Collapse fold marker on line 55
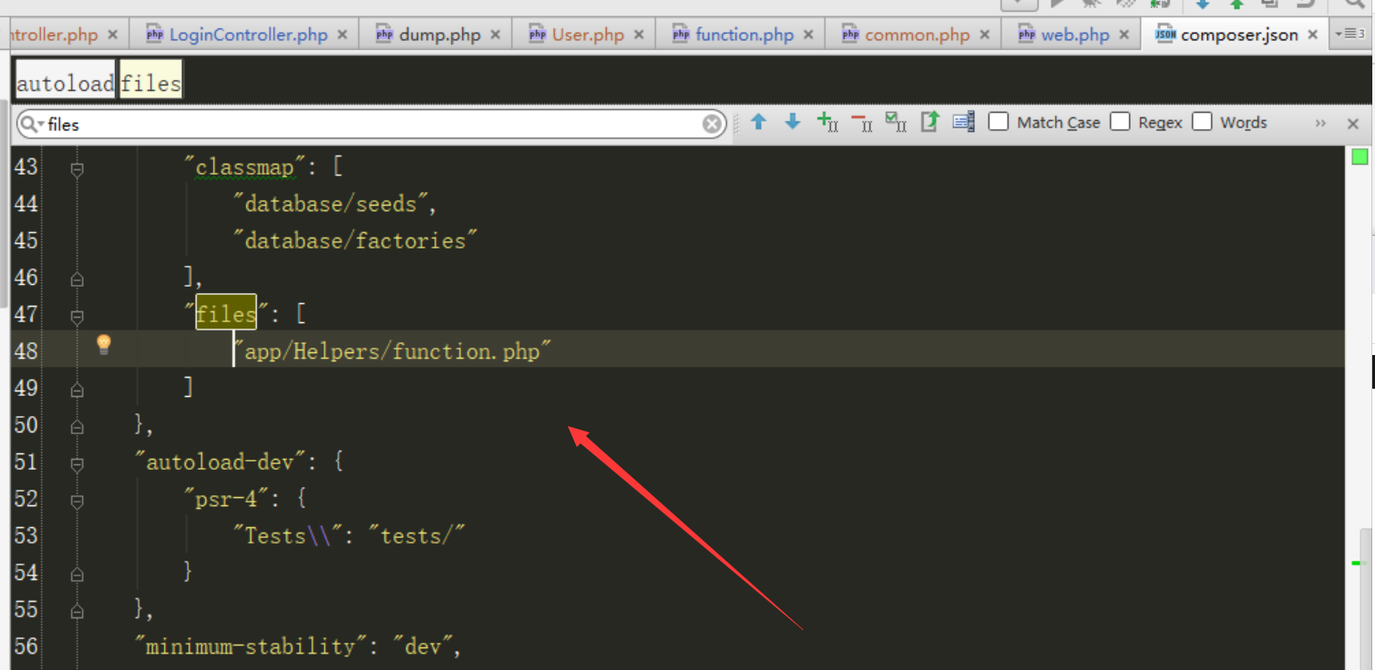1375x670 pixels. [77, 610]
